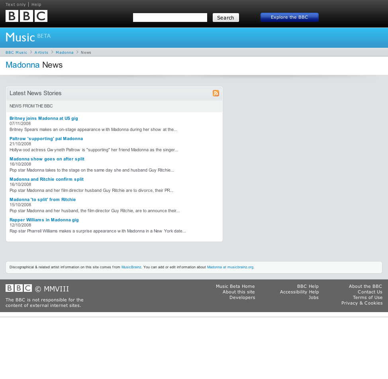Open the Developers footer link
This screenshot has width=388, height=379.
242,297
